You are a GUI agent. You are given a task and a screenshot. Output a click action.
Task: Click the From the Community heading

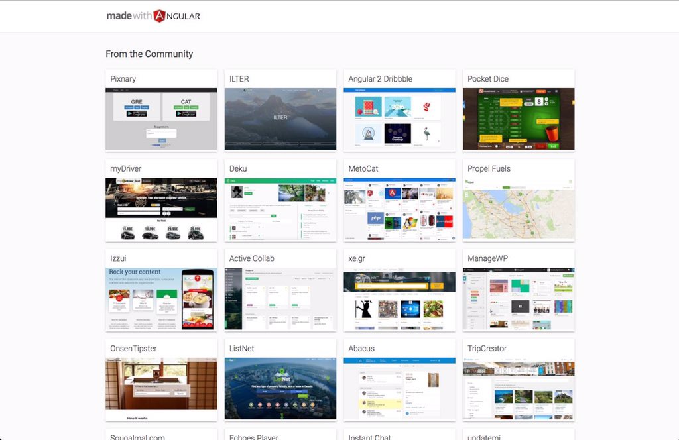(149, 54)
